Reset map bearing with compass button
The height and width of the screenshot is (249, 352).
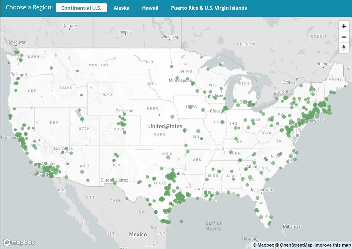(344, 48)
